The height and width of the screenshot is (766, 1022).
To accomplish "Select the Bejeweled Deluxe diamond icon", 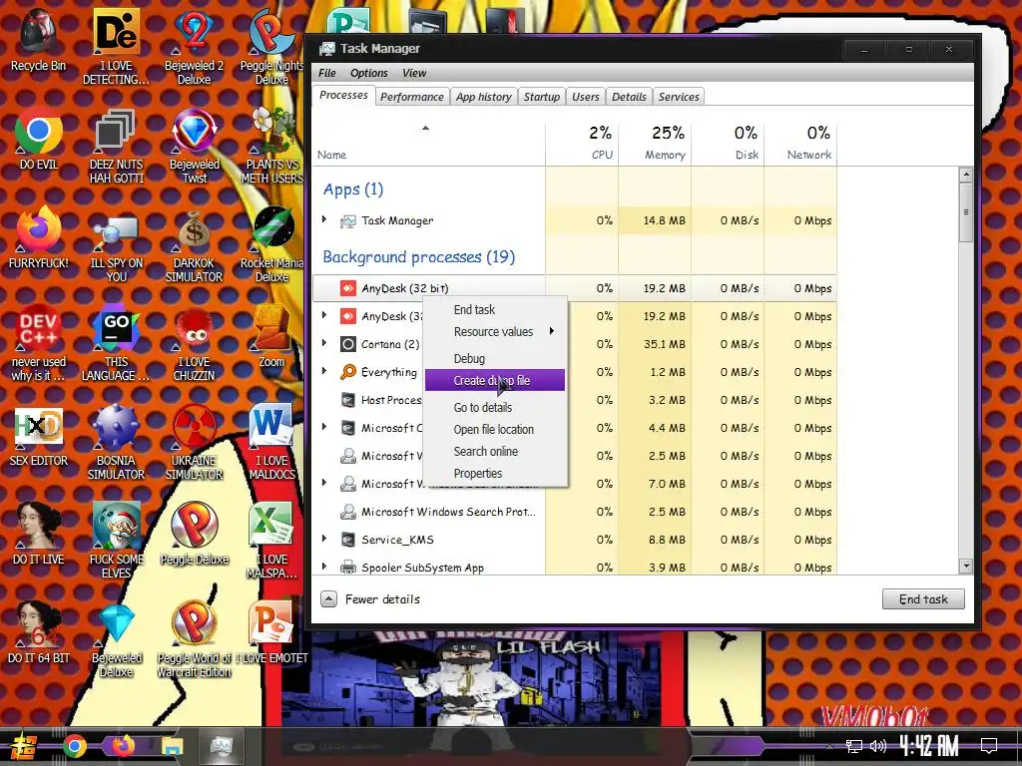I will coord(116,639).
